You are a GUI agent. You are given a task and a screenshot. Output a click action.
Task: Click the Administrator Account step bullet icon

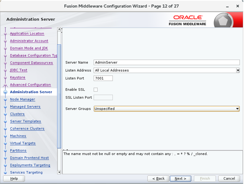click(5, 41)
